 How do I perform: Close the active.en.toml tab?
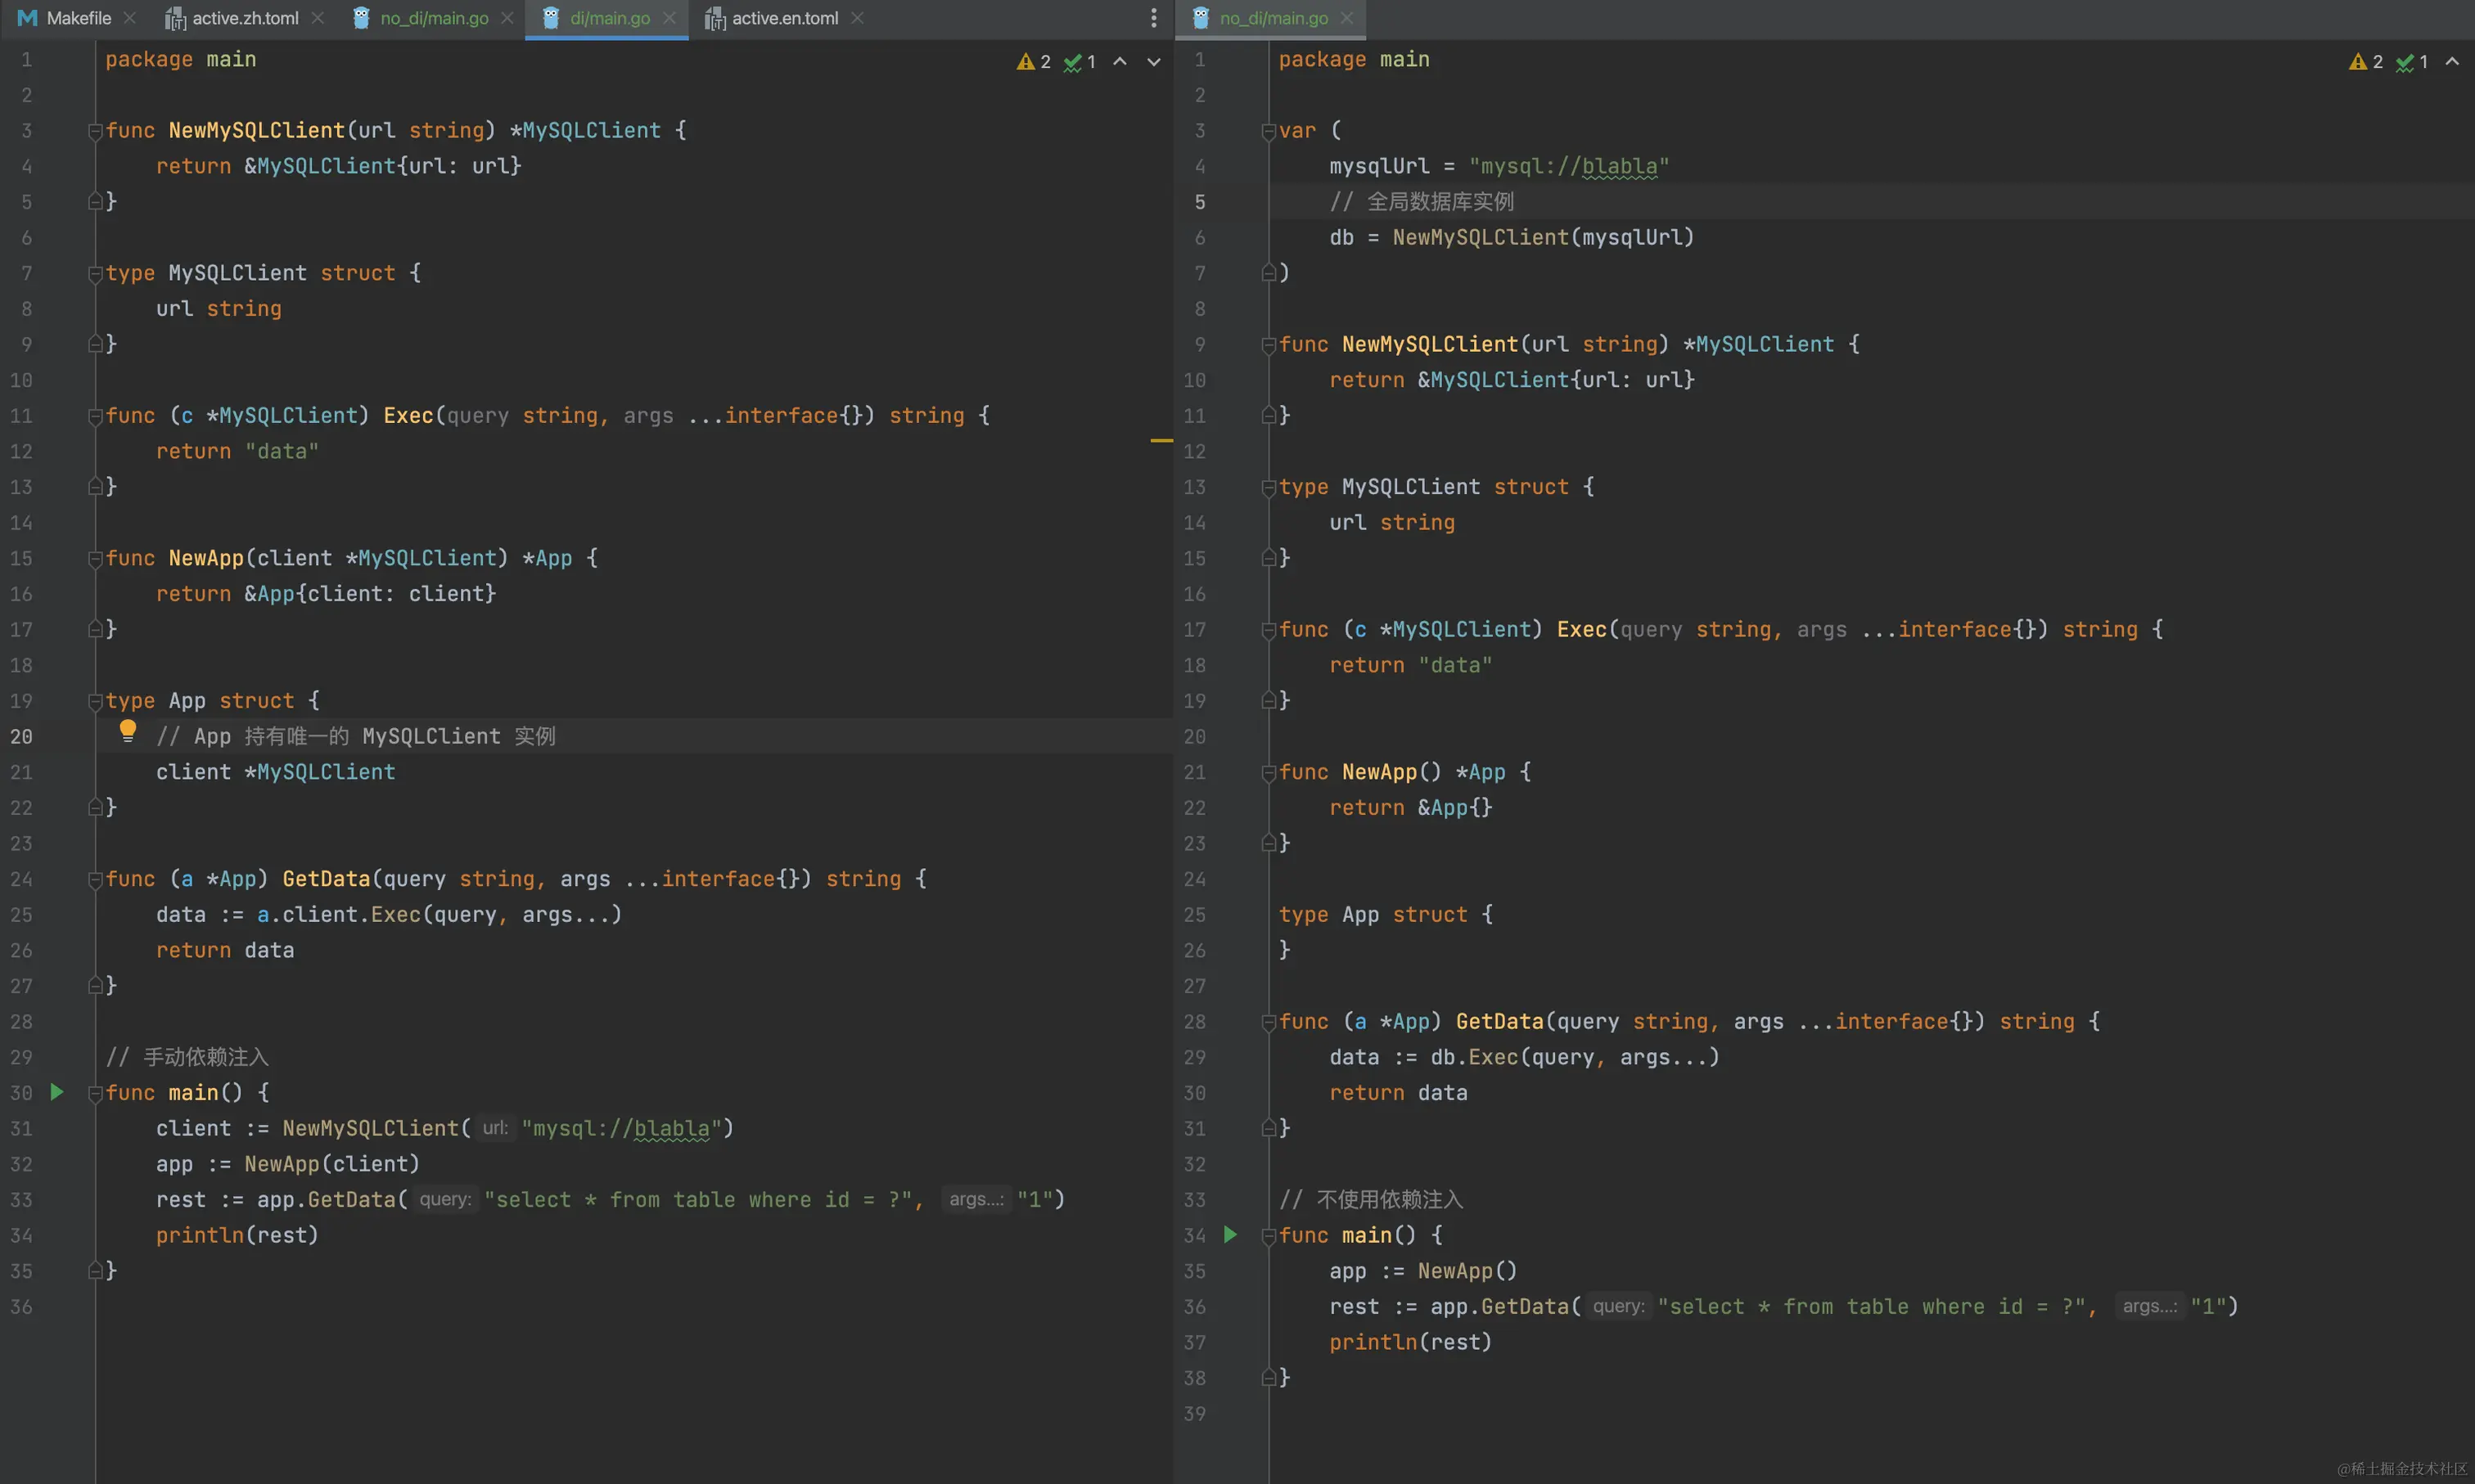tap(858, 18)
